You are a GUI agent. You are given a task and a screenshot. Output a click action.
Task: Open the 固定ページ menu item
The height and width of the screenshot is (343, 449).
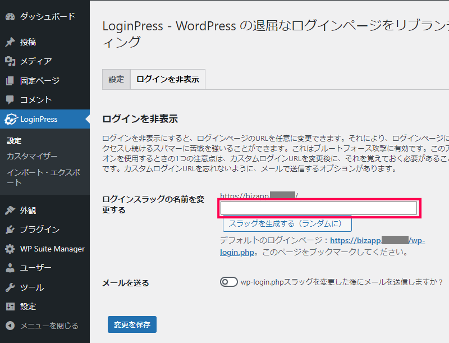[x=45, y=81]
